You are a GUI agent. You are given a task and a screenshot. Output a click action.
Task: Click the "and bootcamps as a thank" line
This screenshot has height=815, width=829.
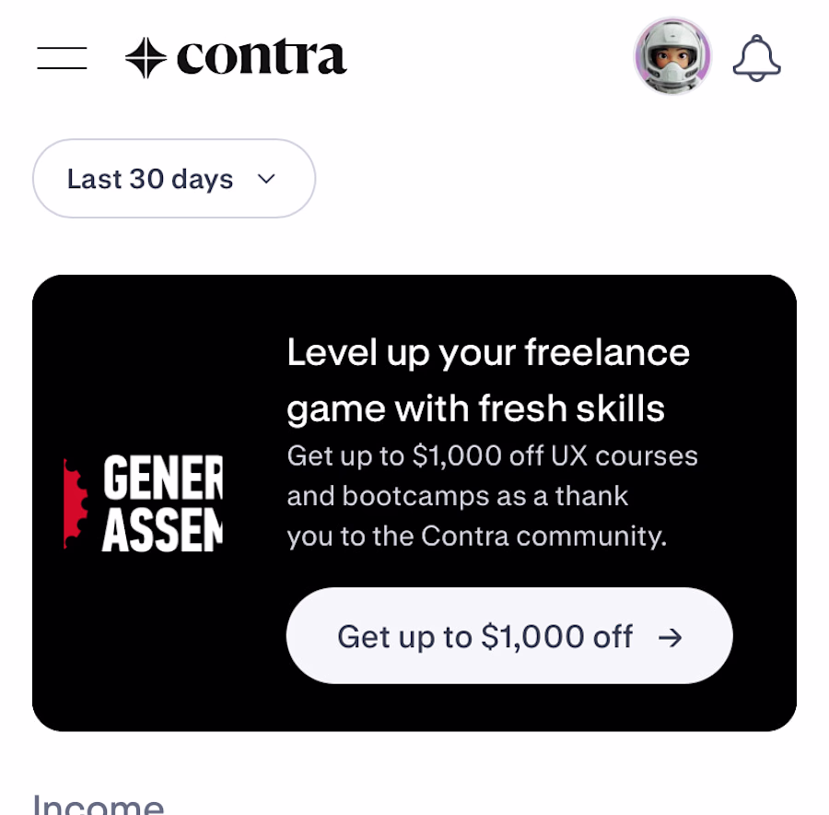(457, 496)
